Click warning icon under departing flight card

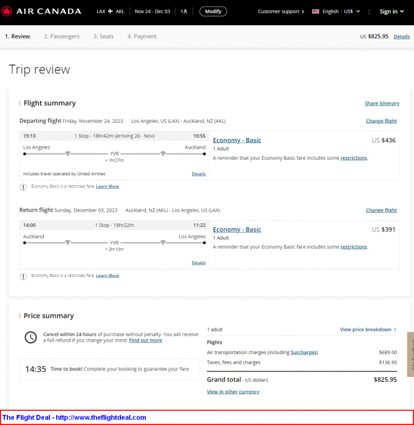[23, 187]
